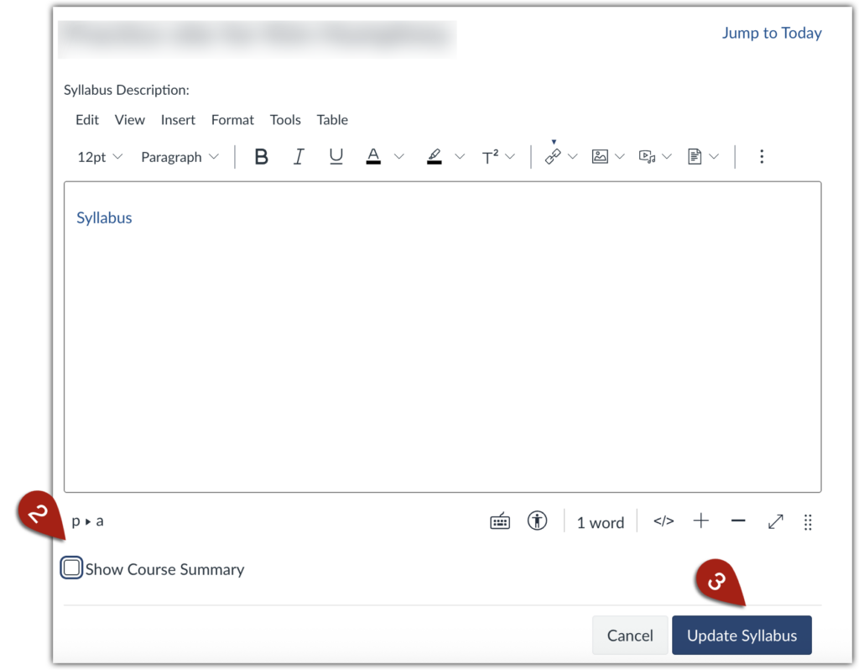This screenshot has height=670, width=859.
Task: Apply the text color button
Action: [373, 157]
